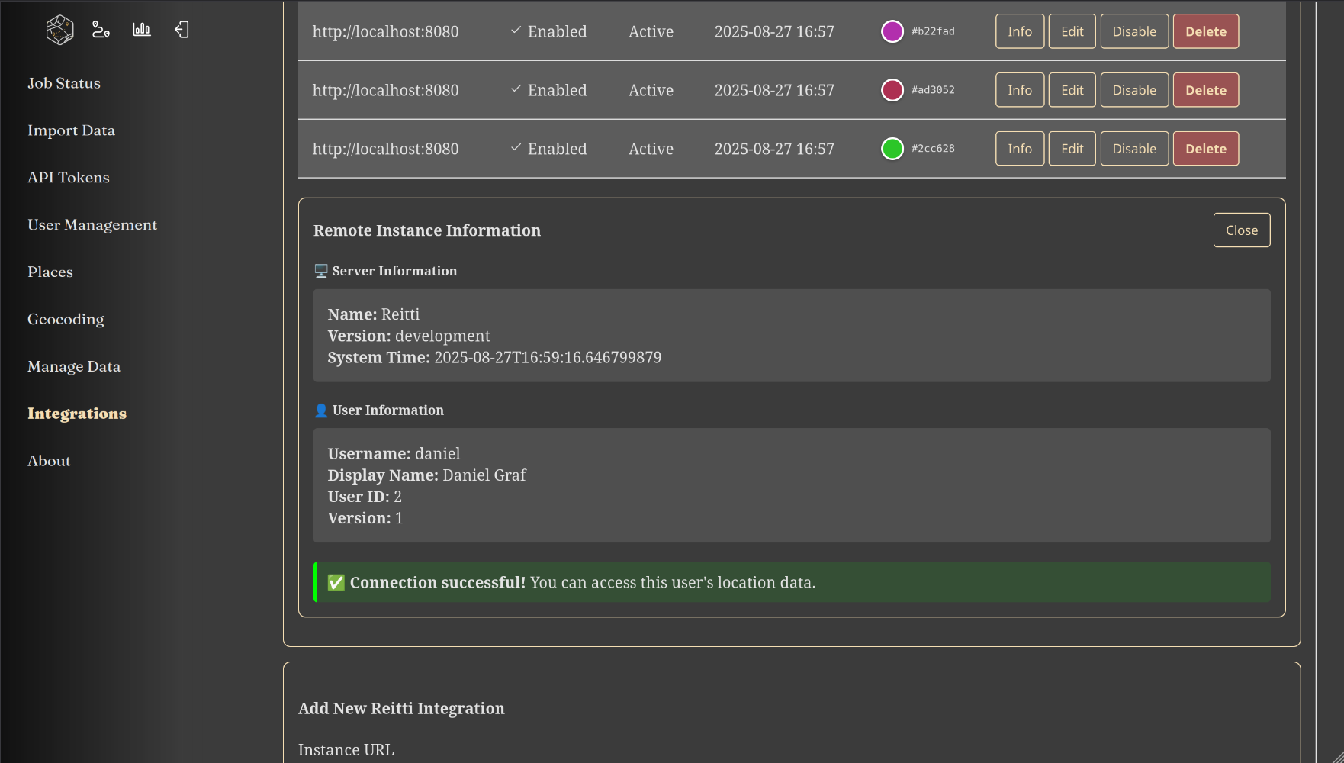This screenshot has height=763, width=1344.
Task: Click the Reitti hexagon map logo
Action: click(59, 31)
